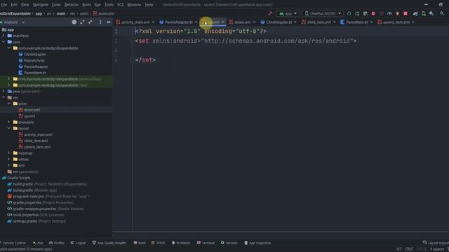Viewport: 449px width, 252px height.
Task: Click Sync Project with Gradle Files icon
Action: pos(415,13)
